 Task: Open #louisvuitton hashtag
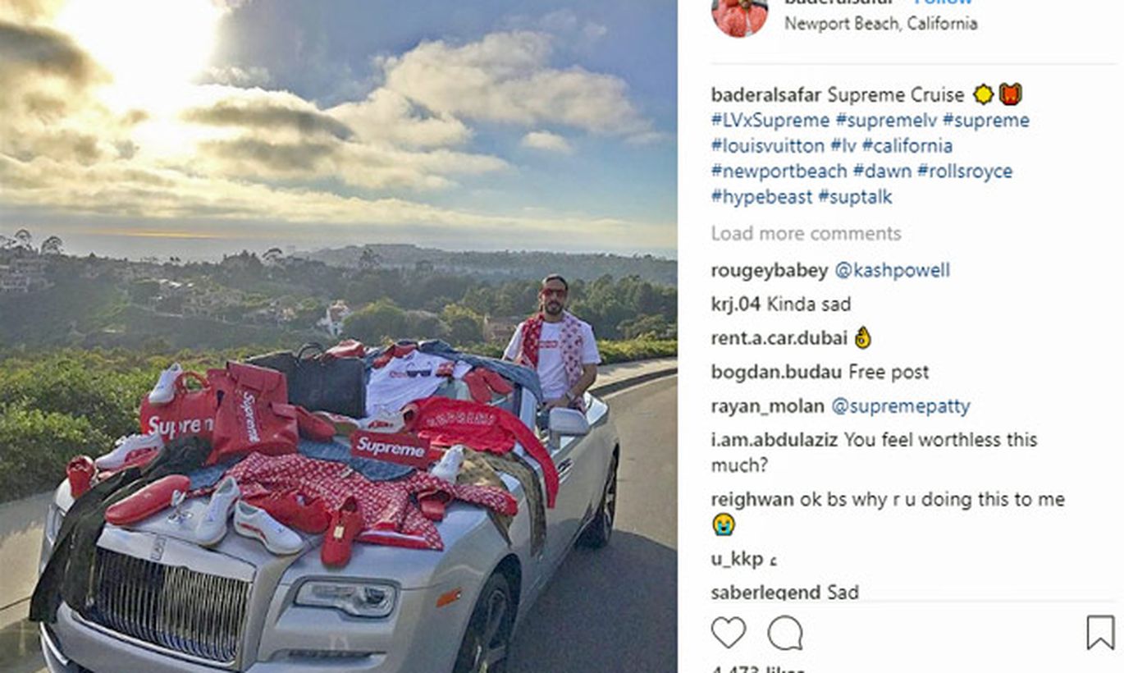[x=768, y=146]
